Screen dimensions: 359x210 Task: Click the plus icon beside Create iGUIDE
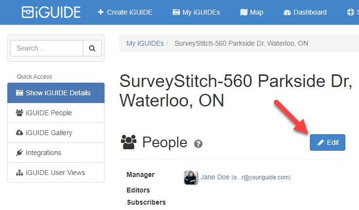(101, 12)
